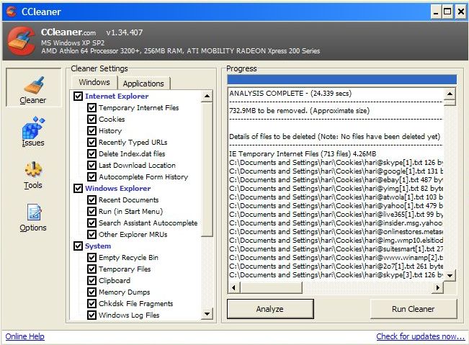Toggle the Empty Recycle Bin checkbox
This screenshot has height=345, width=469.
pos(91,258)
